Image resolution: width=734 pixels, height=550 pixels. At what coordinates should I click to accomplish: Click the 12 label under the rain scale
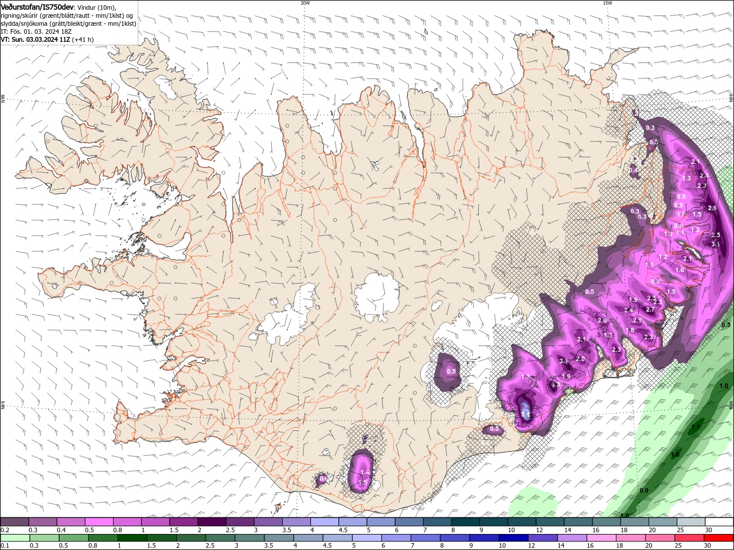coord(532,546)
